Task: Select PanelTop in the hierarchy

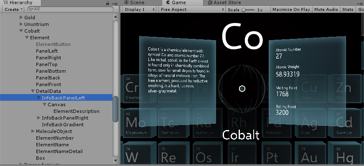Action: (47, 64)
